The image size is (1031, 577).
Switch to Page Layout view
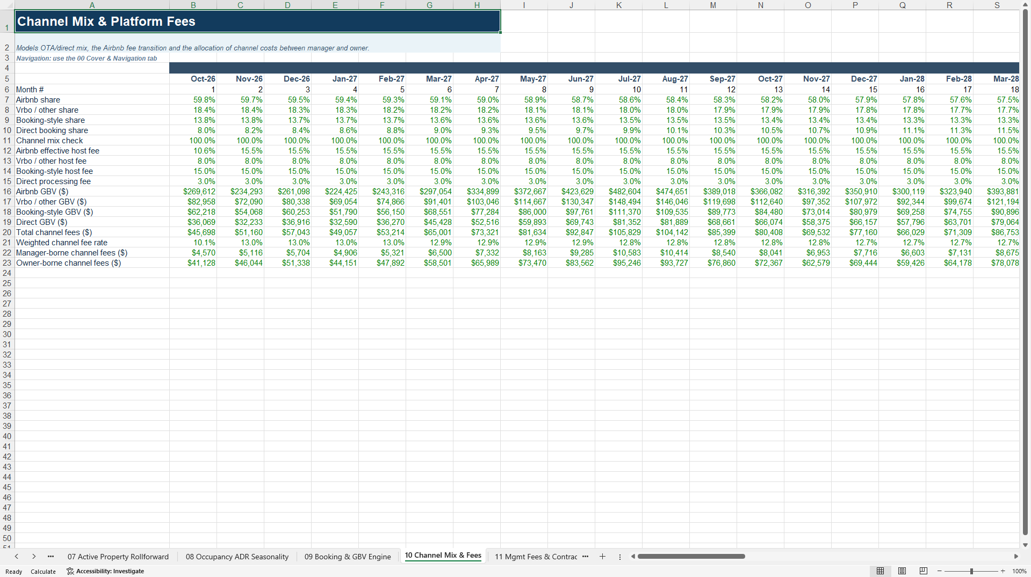click(902, 571)
